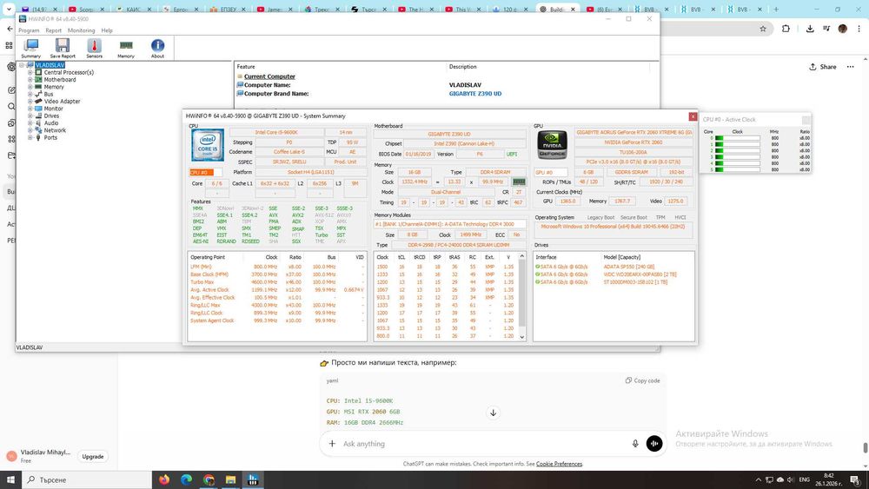Select the Audio tree item

click(51, 123)
